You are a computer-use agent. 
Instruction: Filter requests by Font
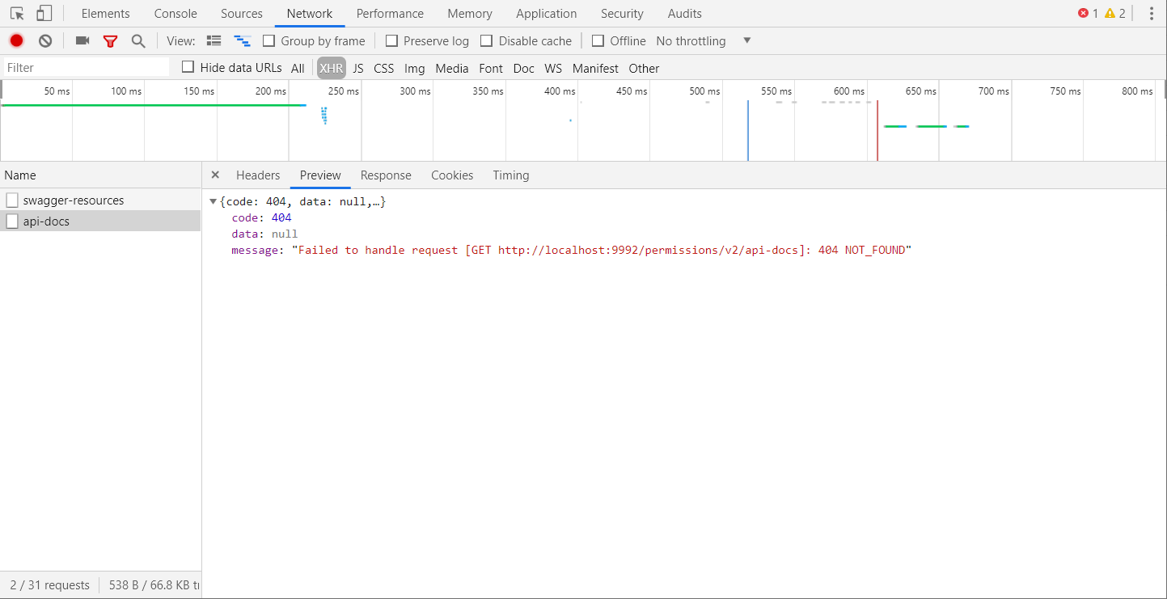click(491, 68)
